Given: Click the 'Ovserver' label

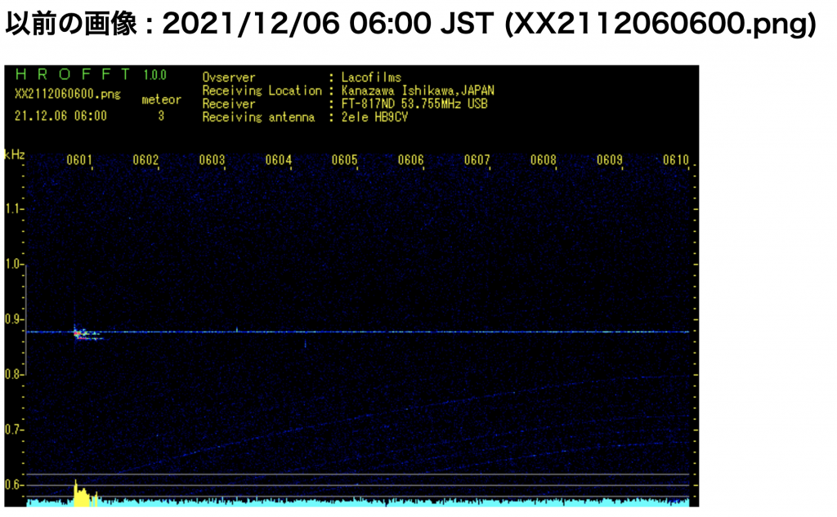Looking at the screenshot, I should (x=229, y=78).
